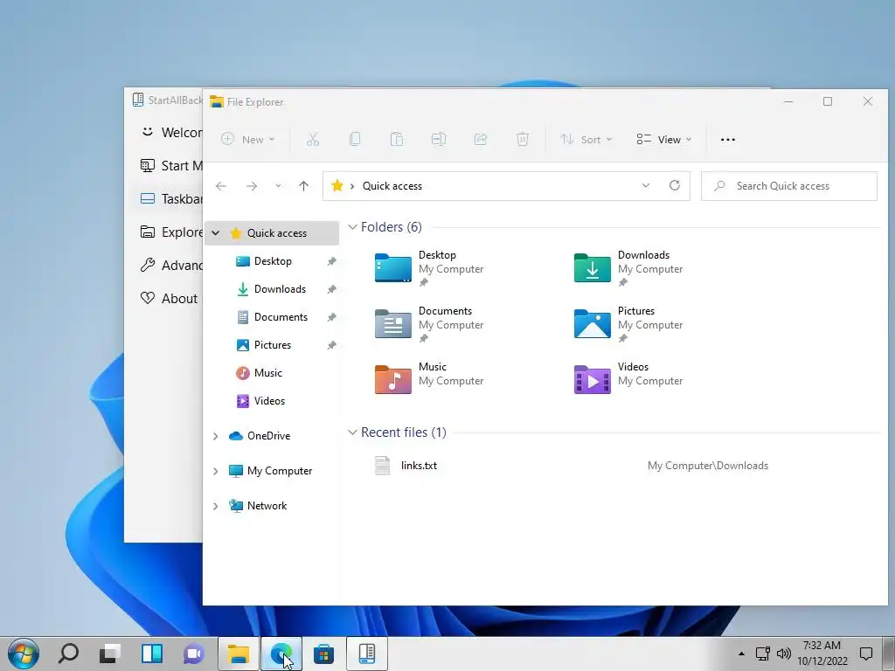895x671 pixels.
Task: Open the Videos folder tile
Action: pyautogui.click(x=628, y=379)
